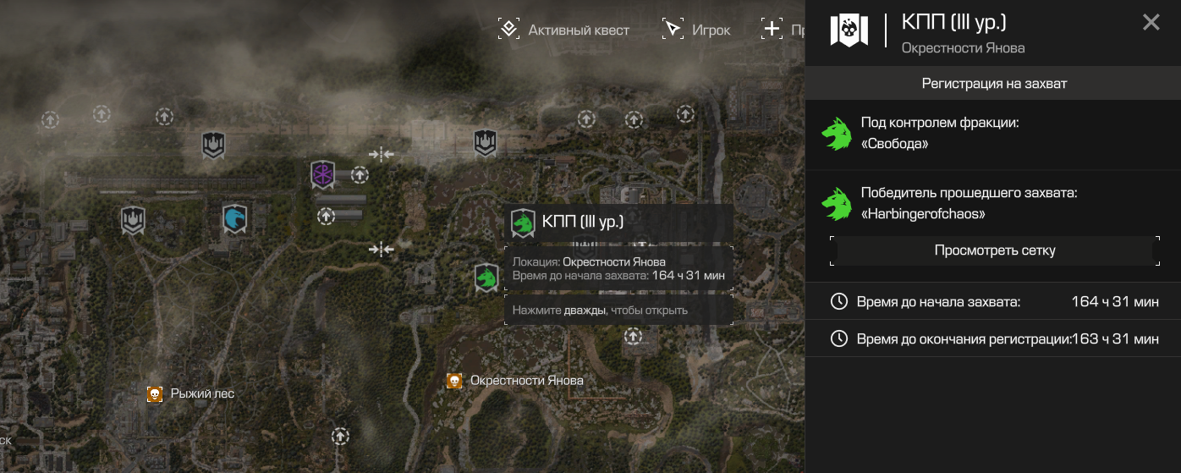
Task: Click the Окрестности Янова skull location marker
Action: click(x=454, y=381)
